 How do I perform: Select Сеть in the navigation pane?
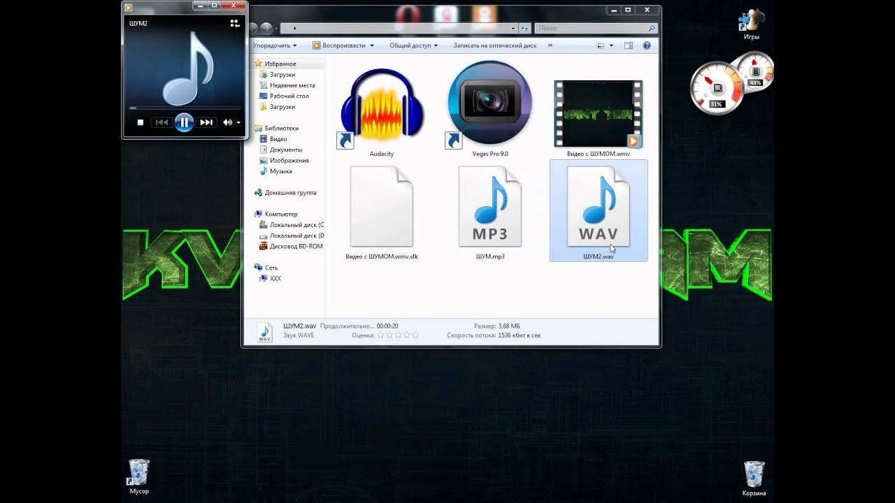point(271,268)
